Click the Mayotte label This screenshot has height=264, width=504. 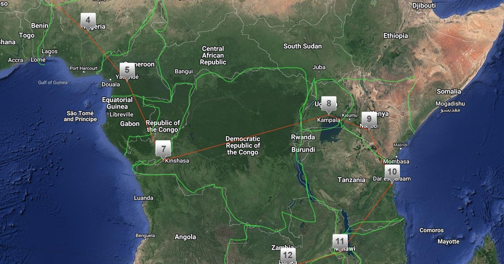(x=448, y=241)
